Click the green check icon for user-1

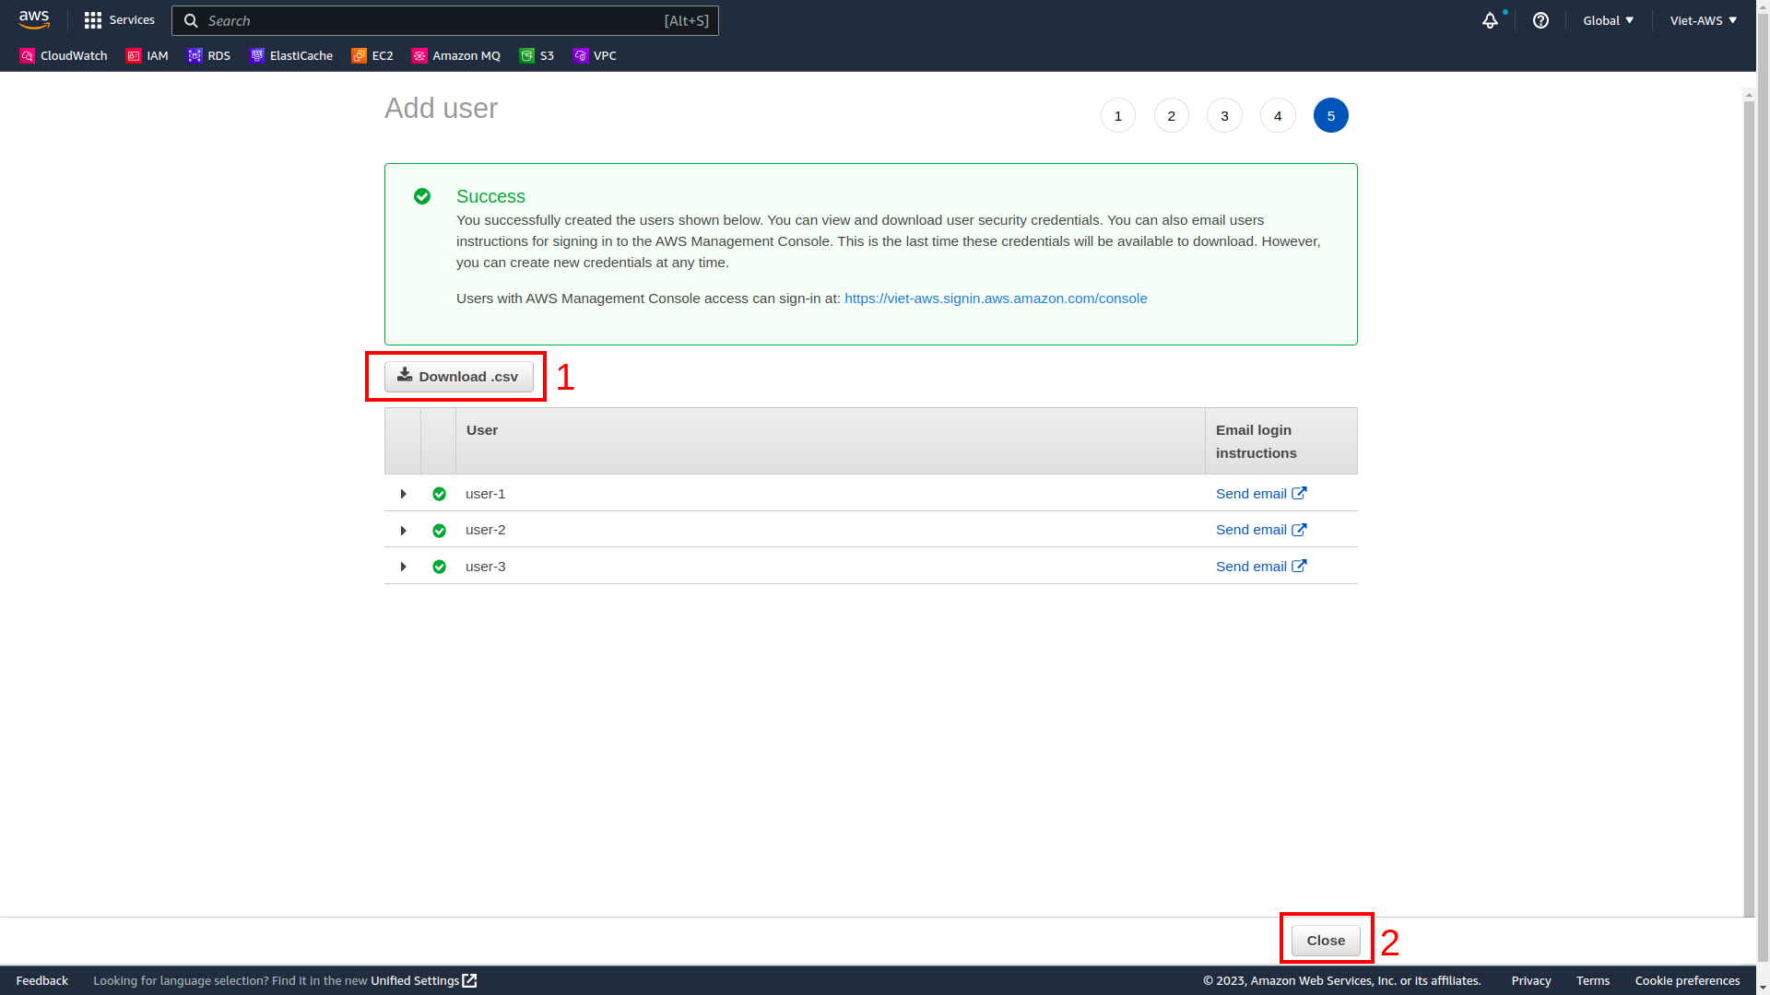[x=439, y=494]
